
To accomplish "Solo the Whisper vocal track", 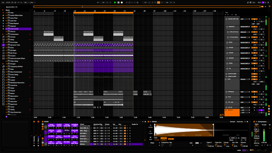I will click(x=260, y=92).
